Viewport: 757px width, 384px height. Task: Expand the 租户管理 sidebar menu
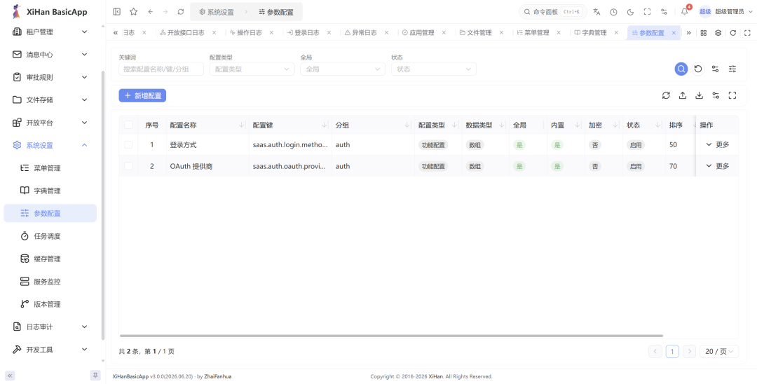[50, 32]
